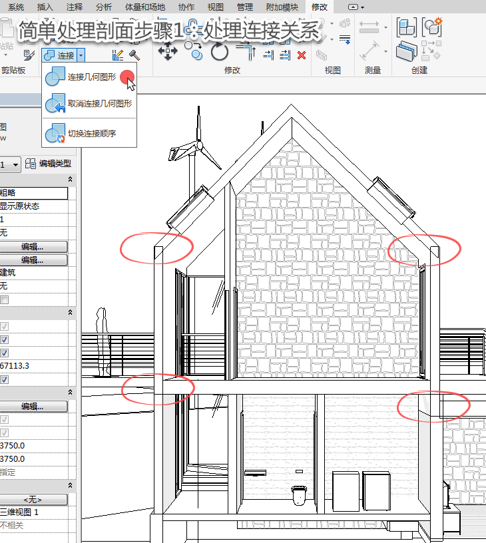
Task: Click the diagonal Aligned Dimension icon
Action: [x=369, y=51]
